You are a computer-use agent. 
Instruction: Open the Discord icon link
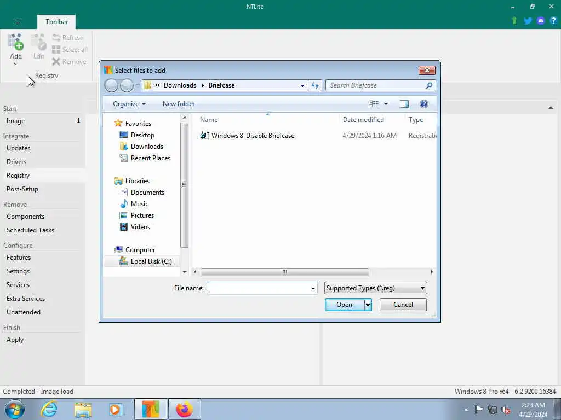(541, 21)
